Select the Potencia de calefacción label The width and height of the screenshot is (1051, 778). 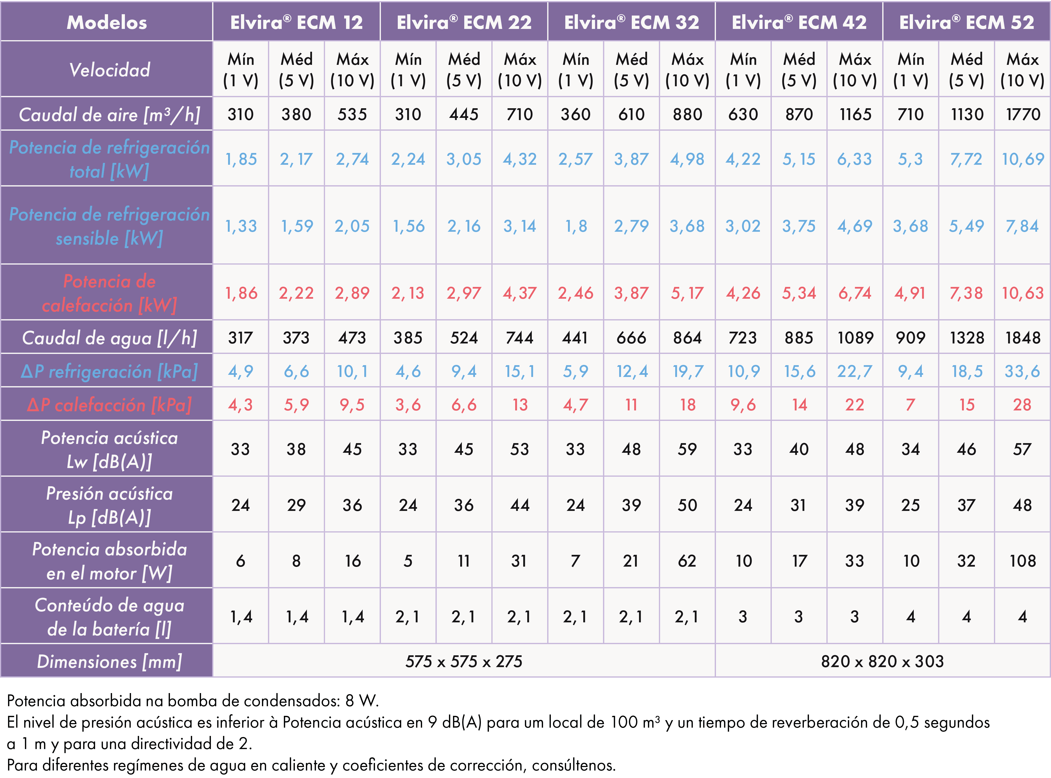pyautogui.click(x=109, y=293)
